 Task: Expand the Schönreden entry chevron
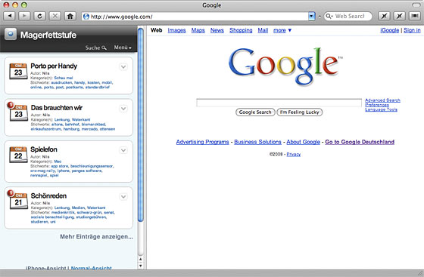(x=123, y=197)
